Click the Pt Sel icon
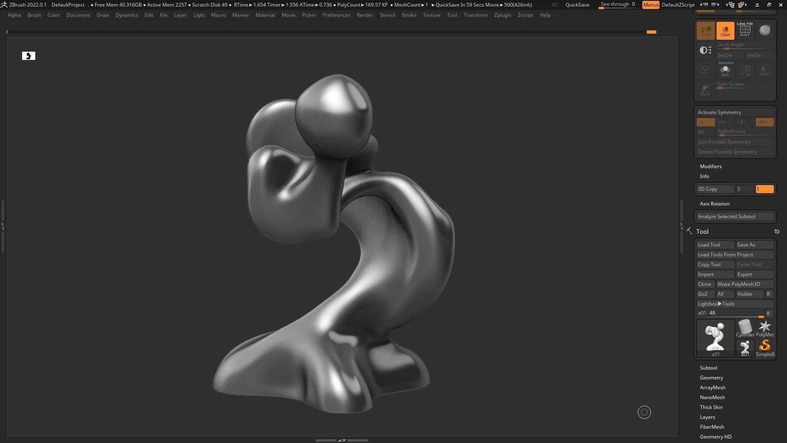The height and width of the screenshot is (443, 787). click(745, 70)
